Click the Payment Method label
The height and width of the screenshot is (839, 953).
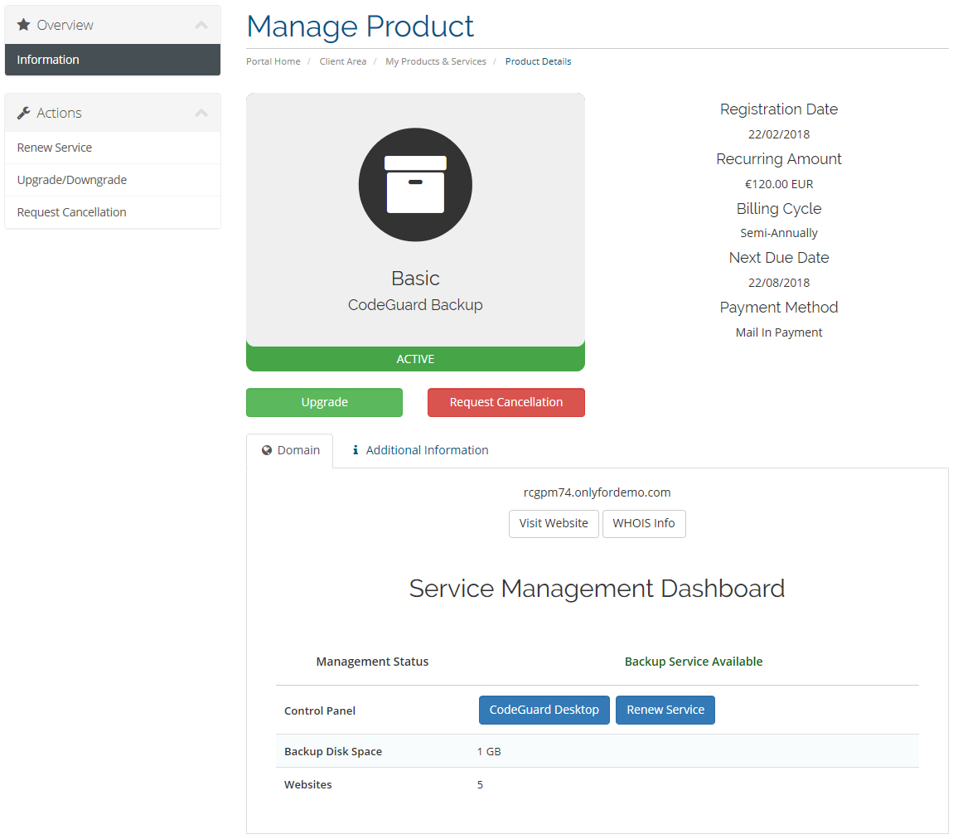[x=779, y=308]
